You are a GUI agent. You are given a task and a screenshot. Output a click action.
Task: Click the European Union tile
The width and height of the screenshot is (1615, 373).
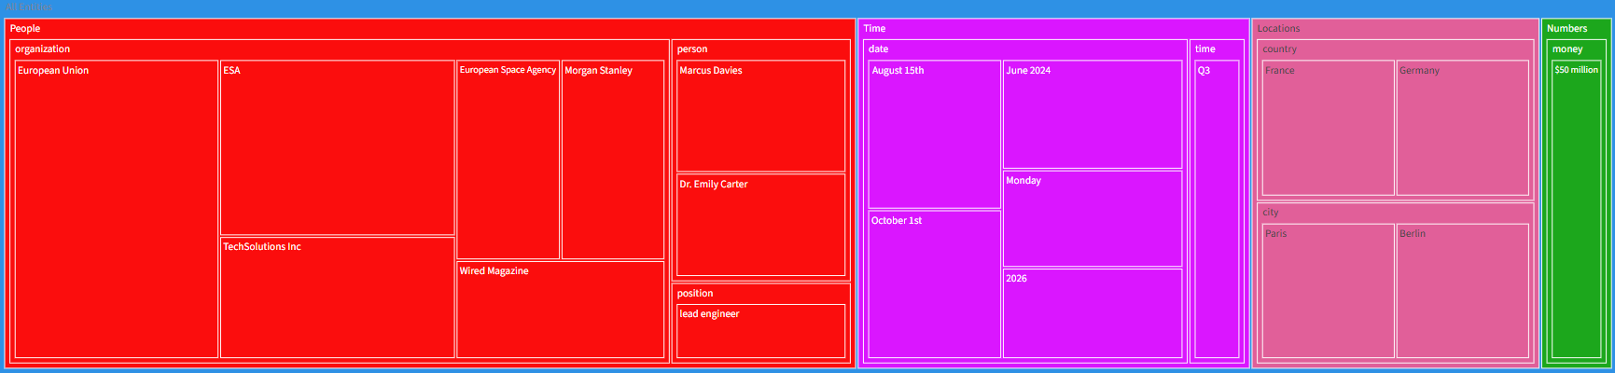(117, 209)
